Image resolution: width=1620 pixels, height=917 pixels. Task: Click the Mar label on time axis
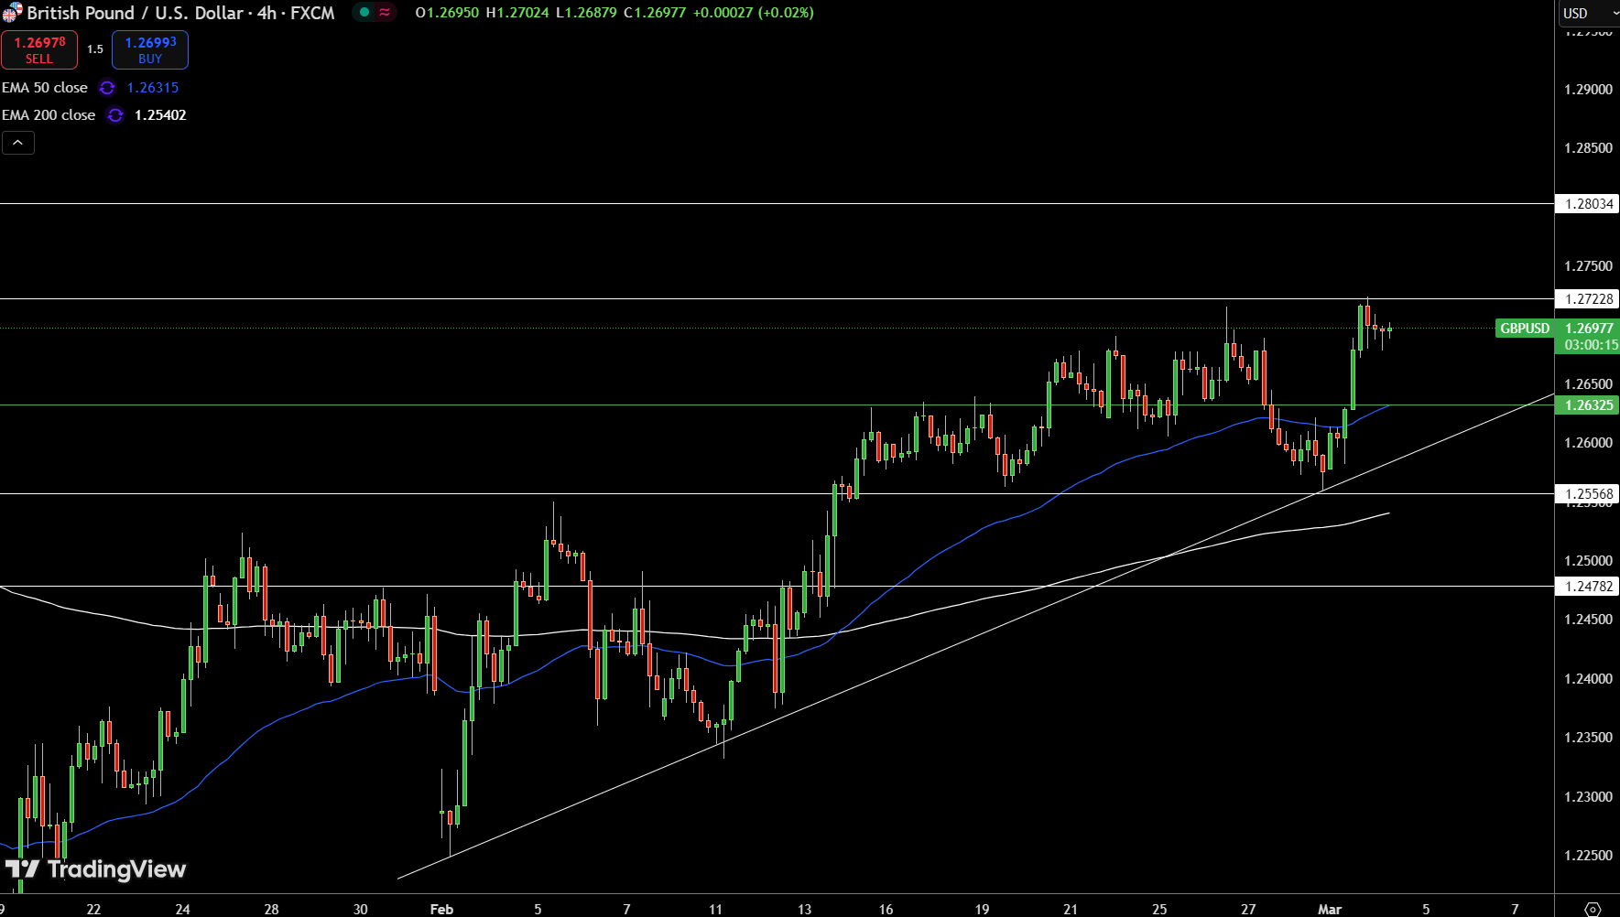[1330, 909]
